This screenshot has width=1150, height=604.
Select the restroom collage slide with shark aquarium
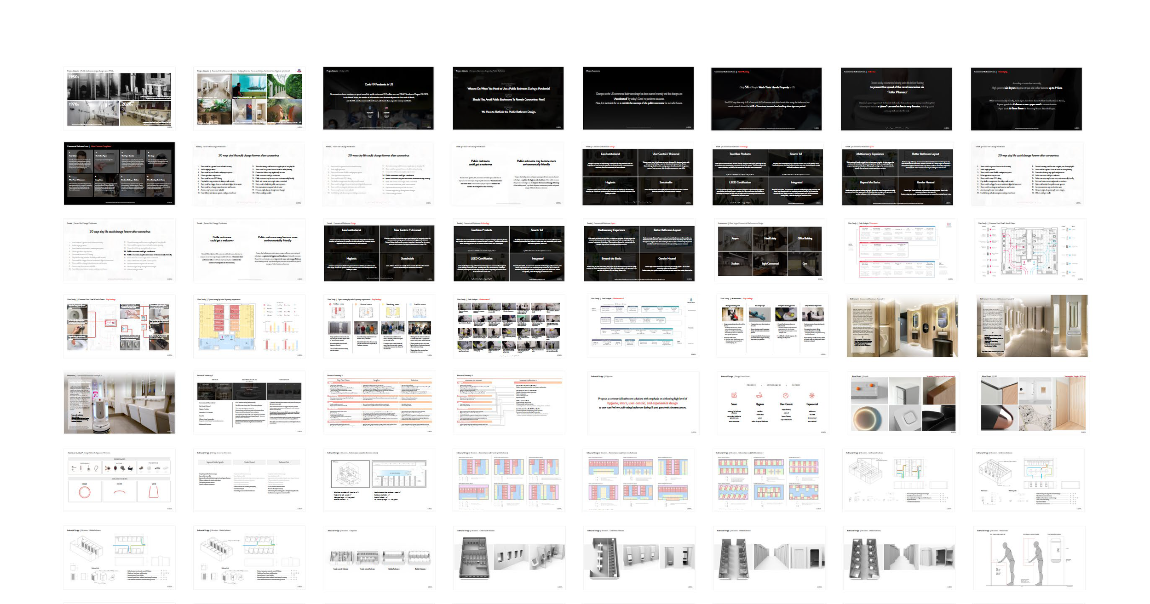tap(249, 98)
